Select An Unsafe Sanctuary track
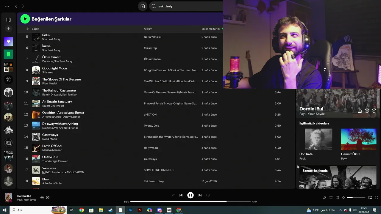The width and height of the screenshot is (381, 214). pyautogui.click(x=57, y=102)
